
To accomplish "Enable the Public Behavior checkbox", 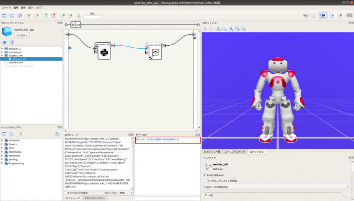I will (x=205, y=175).
